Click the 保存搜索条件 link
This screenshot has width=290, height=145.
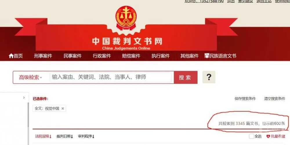(245, 99)
